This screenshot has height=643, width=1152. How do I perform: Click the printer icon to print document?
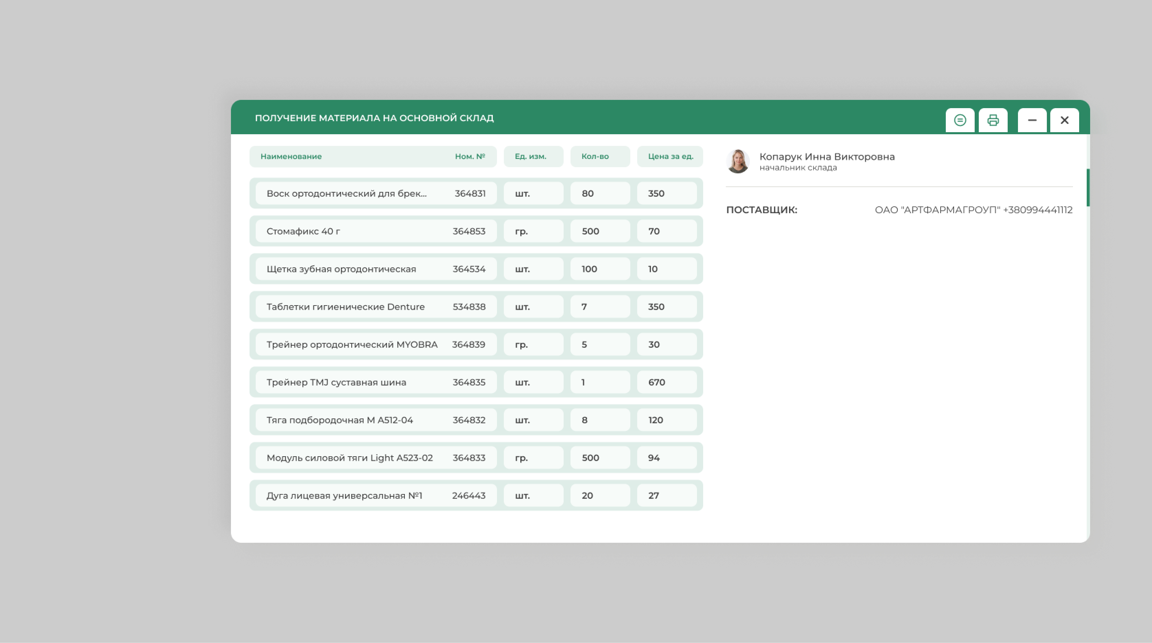click(x=993, y=120)
